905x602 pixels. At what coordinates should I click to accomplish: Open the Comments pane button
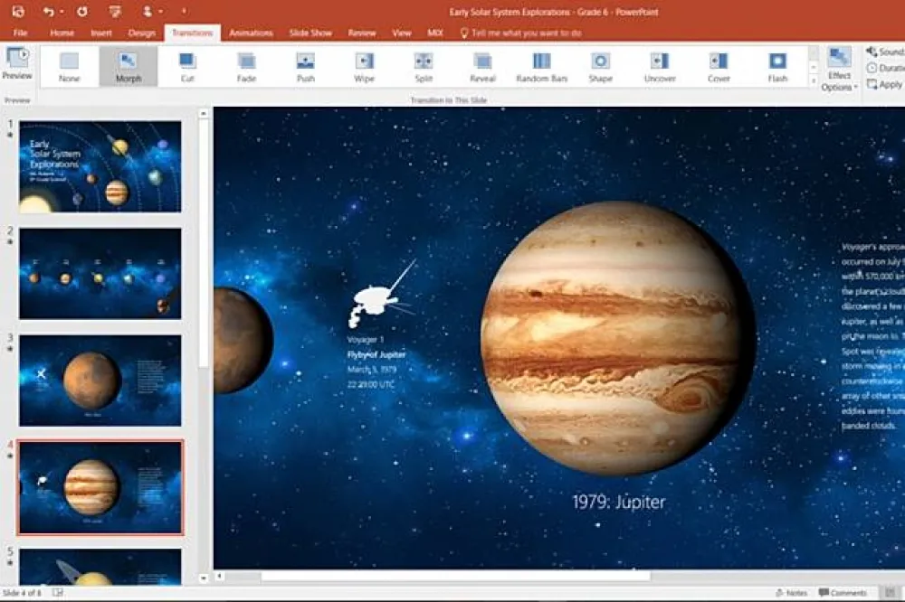pos(843,593)
